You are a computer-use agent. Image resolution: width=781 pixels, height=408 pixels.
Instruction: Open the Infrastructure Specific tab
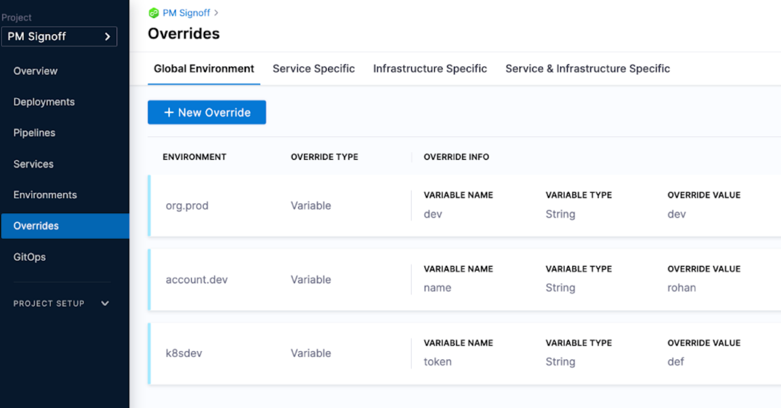click(x=430, y=69)
